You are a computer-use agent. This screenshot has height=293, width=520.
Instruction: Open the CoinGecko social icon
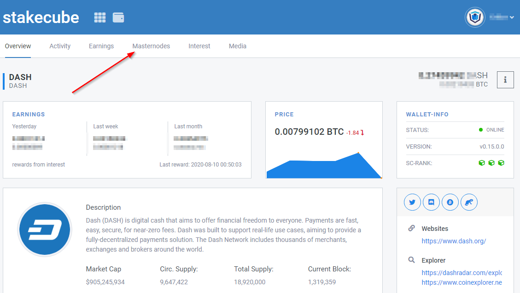(469, 202)
